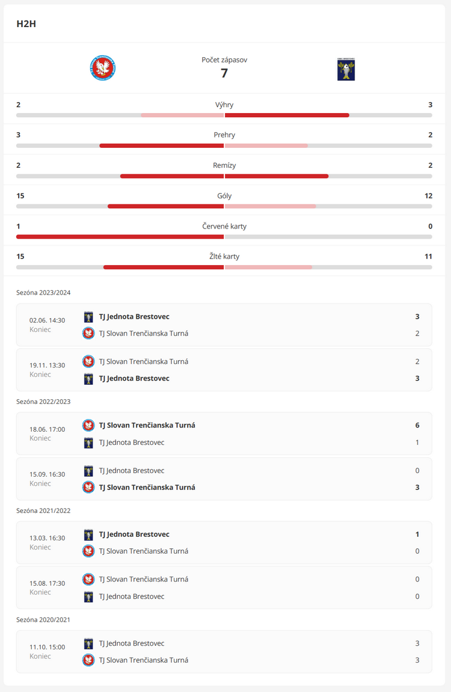Click score 6 in the 18.06. match

(x=417, y=425)
